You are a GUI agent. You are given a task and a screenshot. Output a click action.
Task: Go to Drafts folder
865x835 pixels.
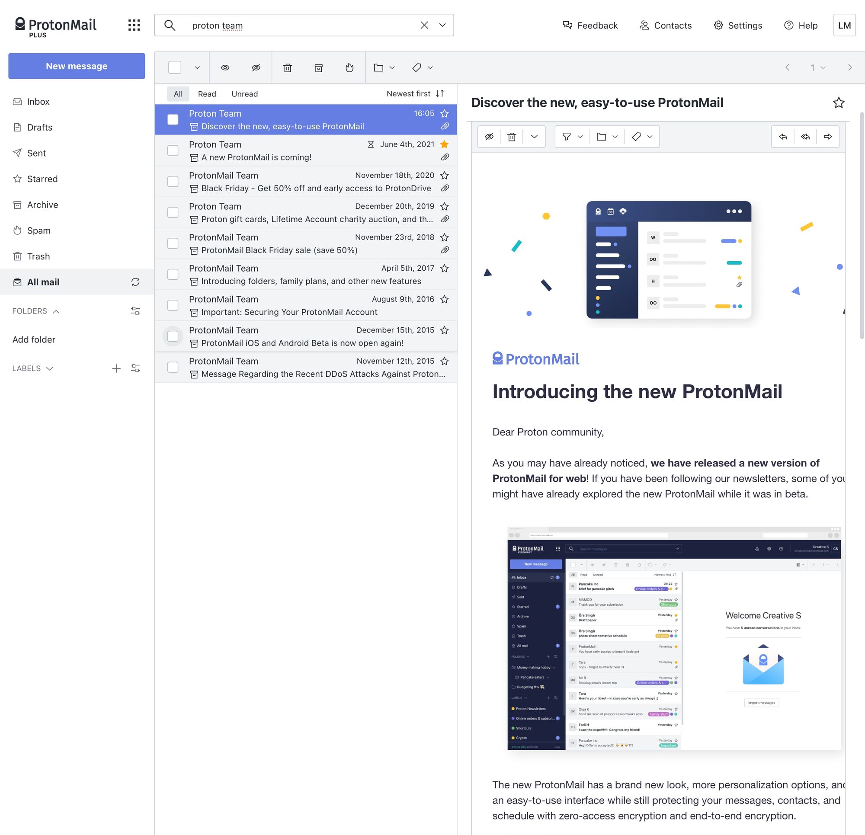pos(77,127)
